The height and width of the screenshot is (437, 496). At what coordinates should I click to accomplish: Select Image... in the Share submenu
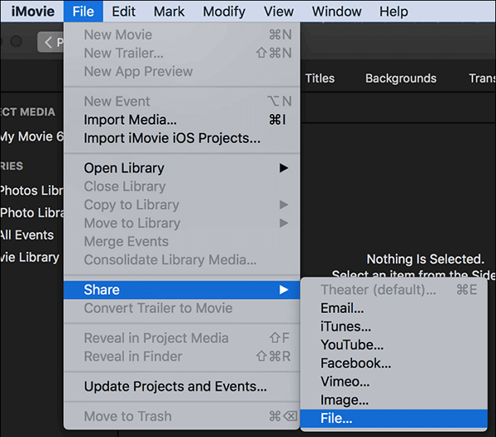tap(345, 400)
